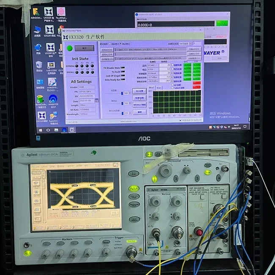Click the green LOCK button in BERT window

[x=222, y=24]
